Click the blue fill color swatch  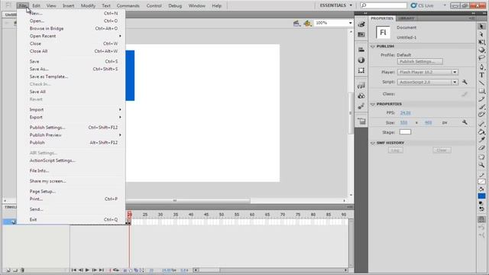(481, 196)
